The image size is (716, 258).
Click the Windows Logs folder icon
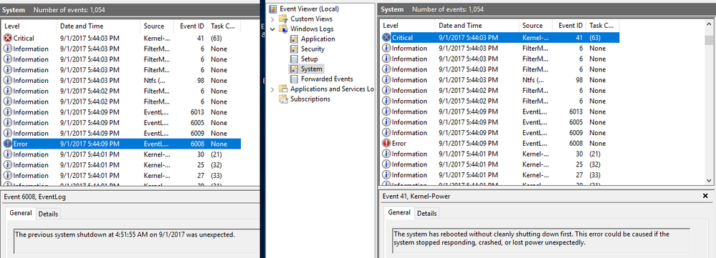(284, 29)
